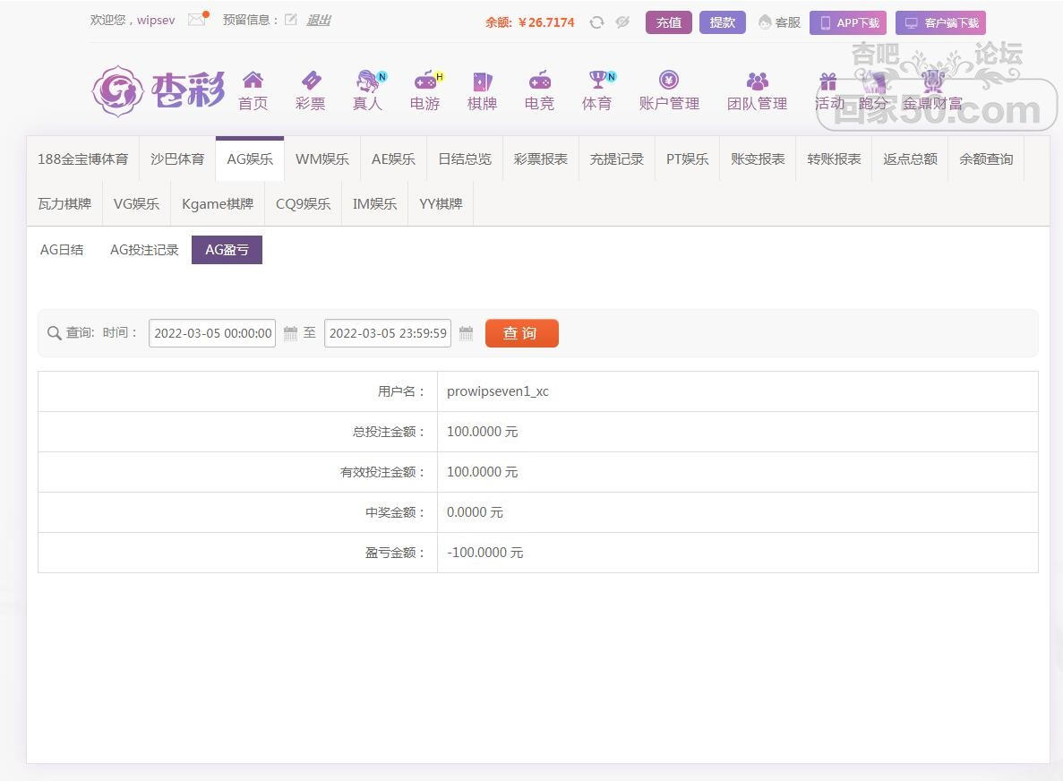Click the 退出 logout link
1063x781 pixels.
coord(318,20)
